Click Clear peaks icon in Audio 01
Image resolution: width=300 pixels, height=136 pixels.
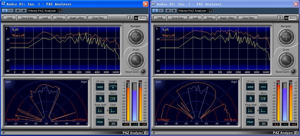(113, 110)
